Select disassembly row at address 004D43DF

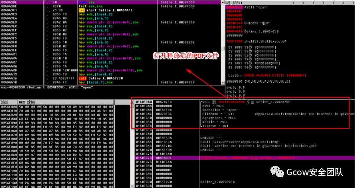[x=110, y=6]
